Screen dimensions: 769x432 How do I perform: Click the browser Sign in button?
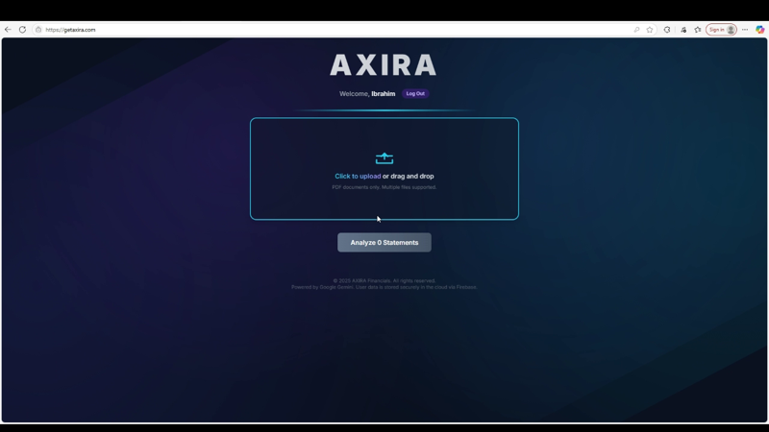pos(721,30)
